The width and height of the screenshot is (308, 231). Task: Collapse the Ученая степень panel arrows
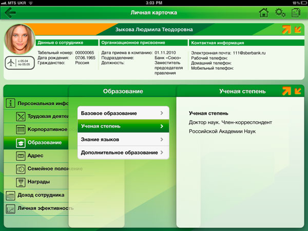point(292,91)
